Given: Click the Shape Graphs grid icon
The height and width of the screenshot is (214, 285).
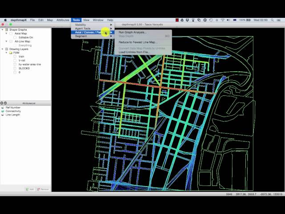Looking at the screenshot, I should (x=7, y=30).
